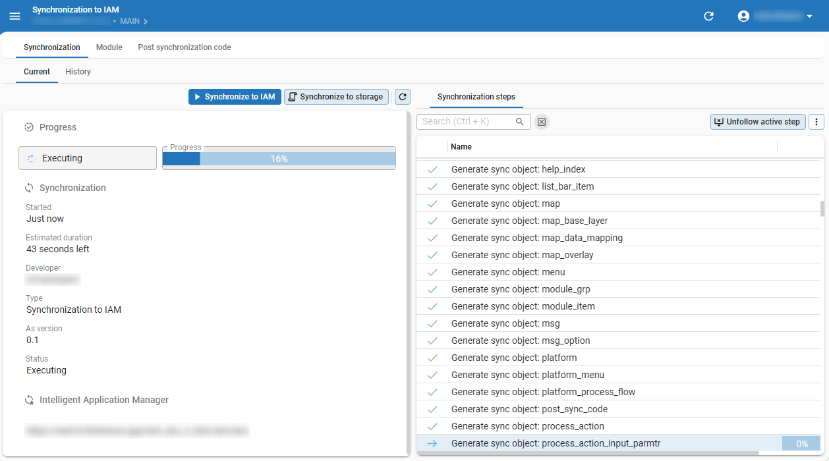Click the 0% progress cell of active step
The image size is (829, 461).
[x=801, y=444]
